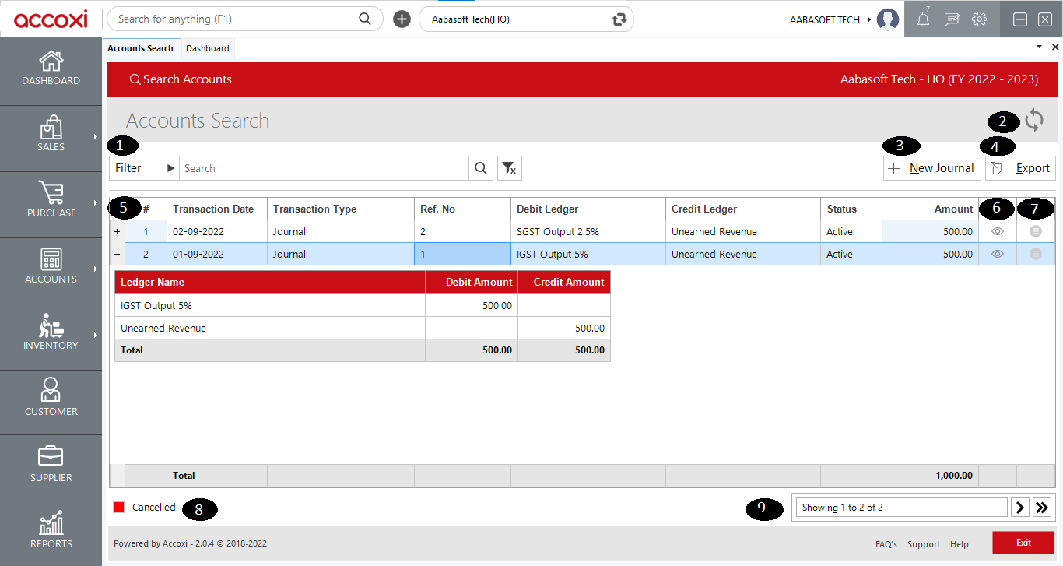Click the red Cancelled legend swatch
Screen dimensions: 1063x566
(119, 507)
